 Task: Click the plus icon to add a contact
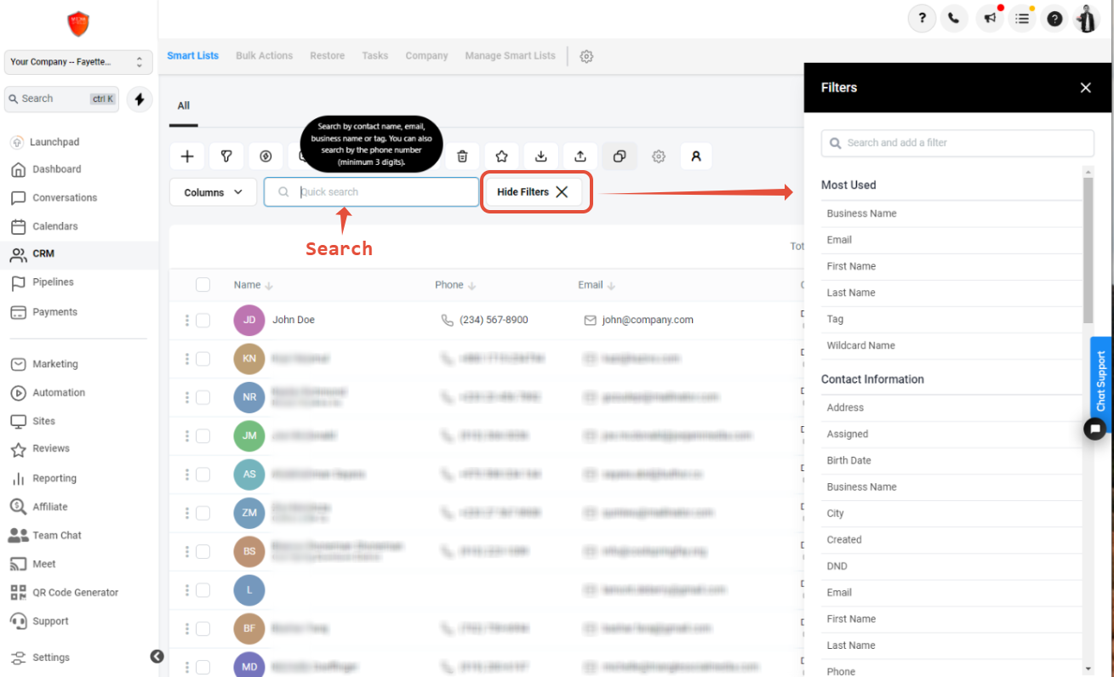(188, 156)
